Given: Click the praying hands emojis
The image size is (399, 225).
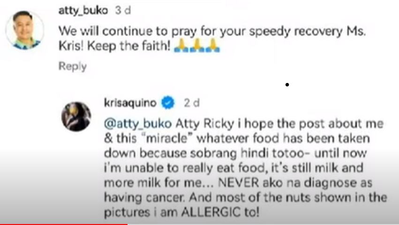Looking at the screenshot, I should [197, 46].
